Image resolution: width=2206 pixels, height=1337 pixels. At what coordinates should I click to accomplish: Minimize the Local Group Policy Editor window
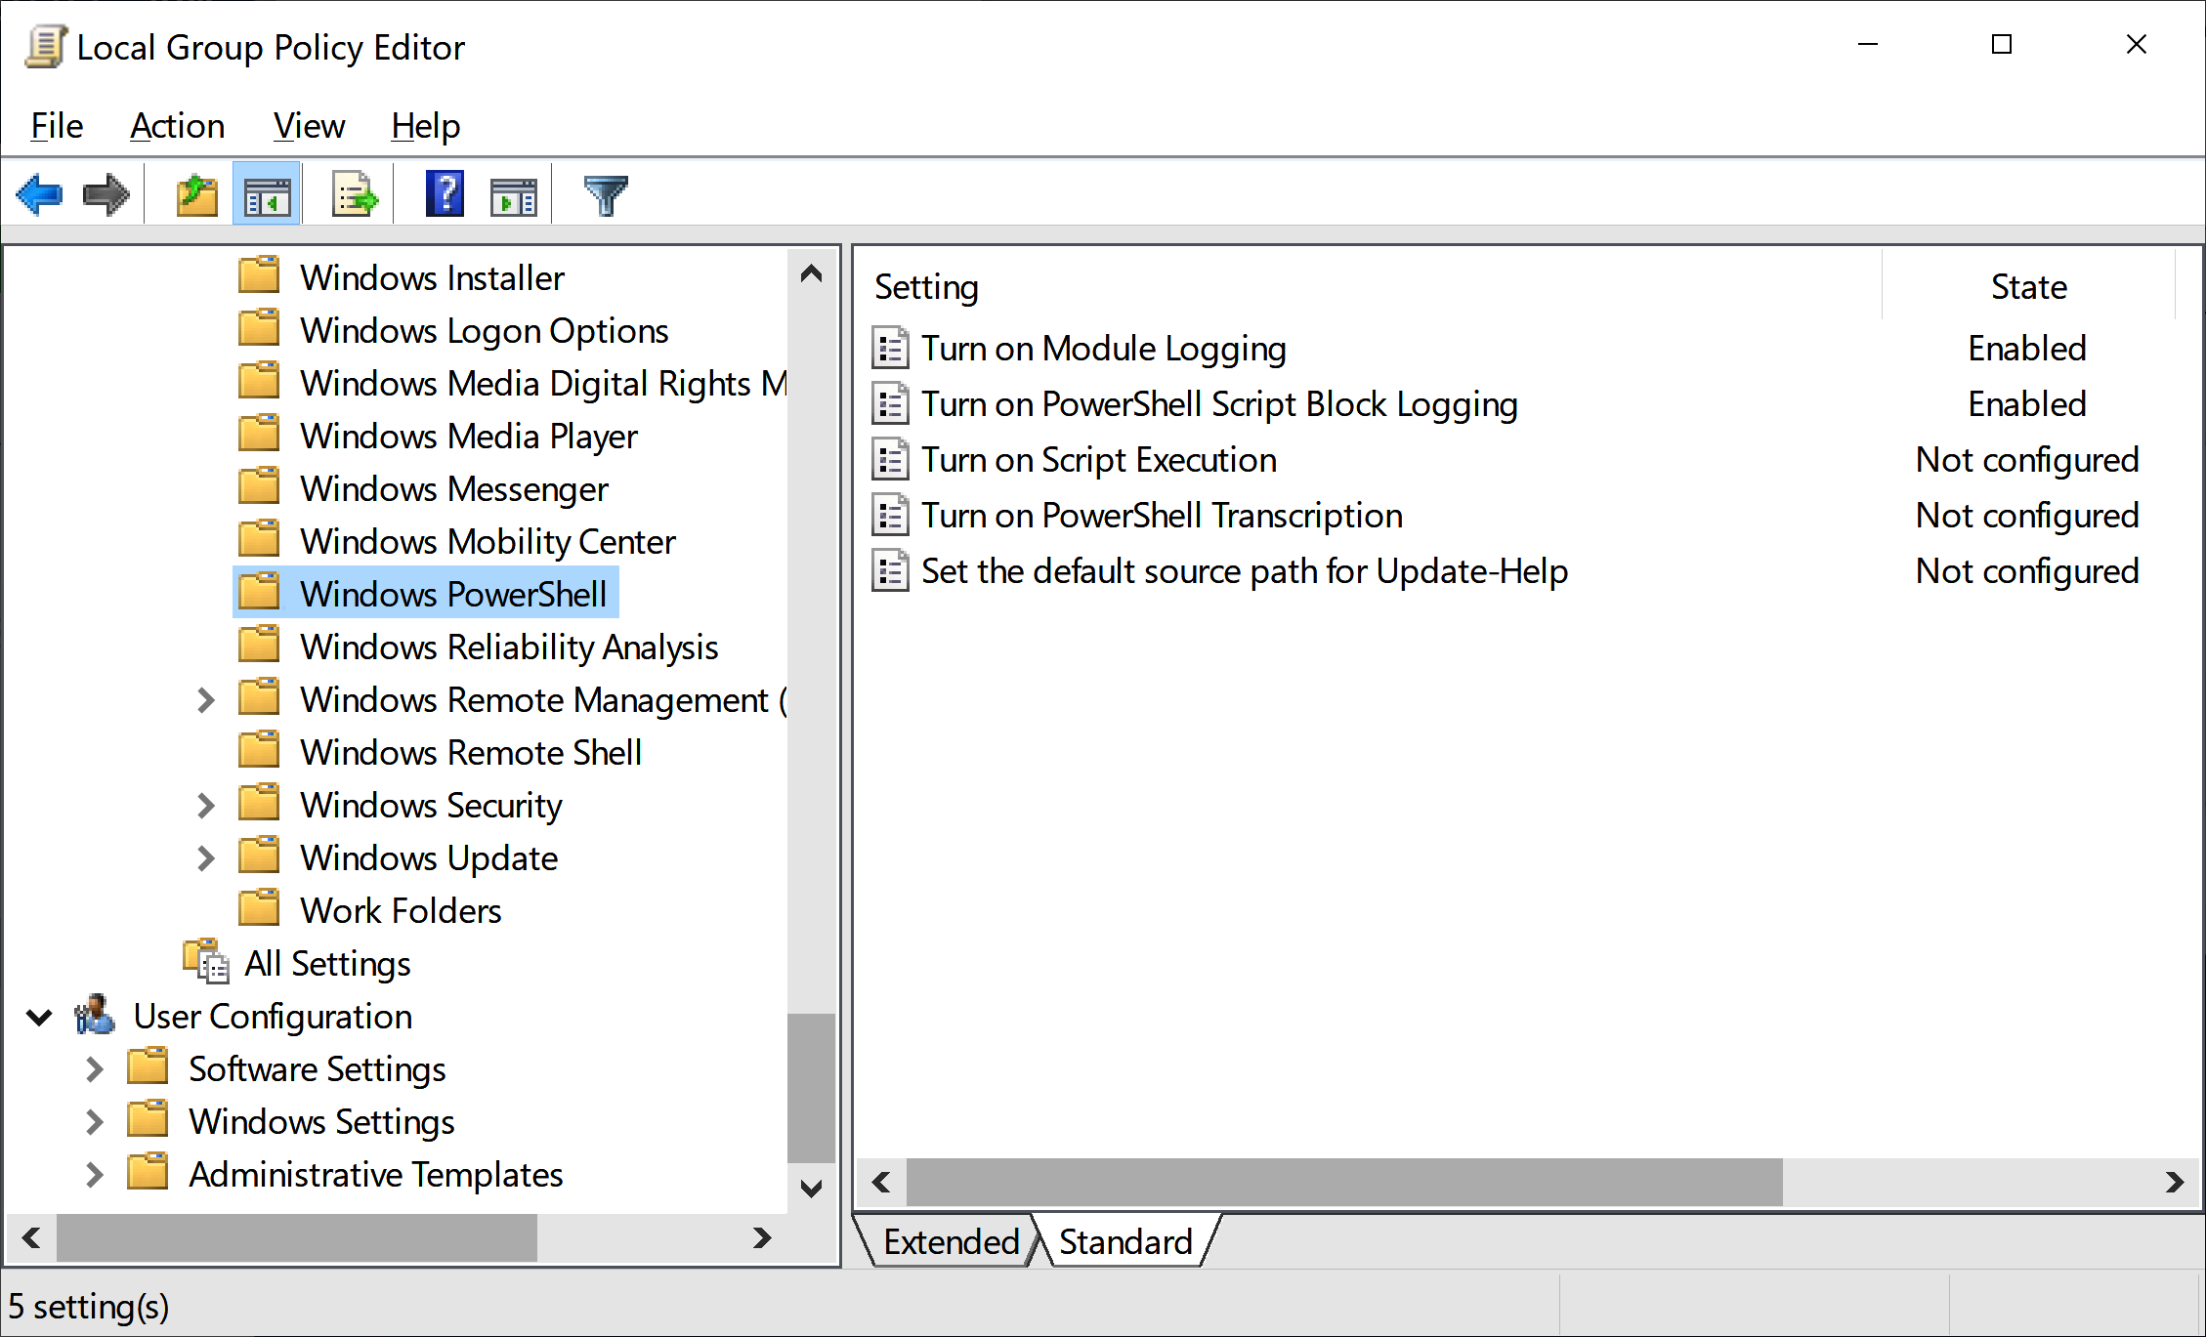pyautogui.click(x=1868, y=45)
